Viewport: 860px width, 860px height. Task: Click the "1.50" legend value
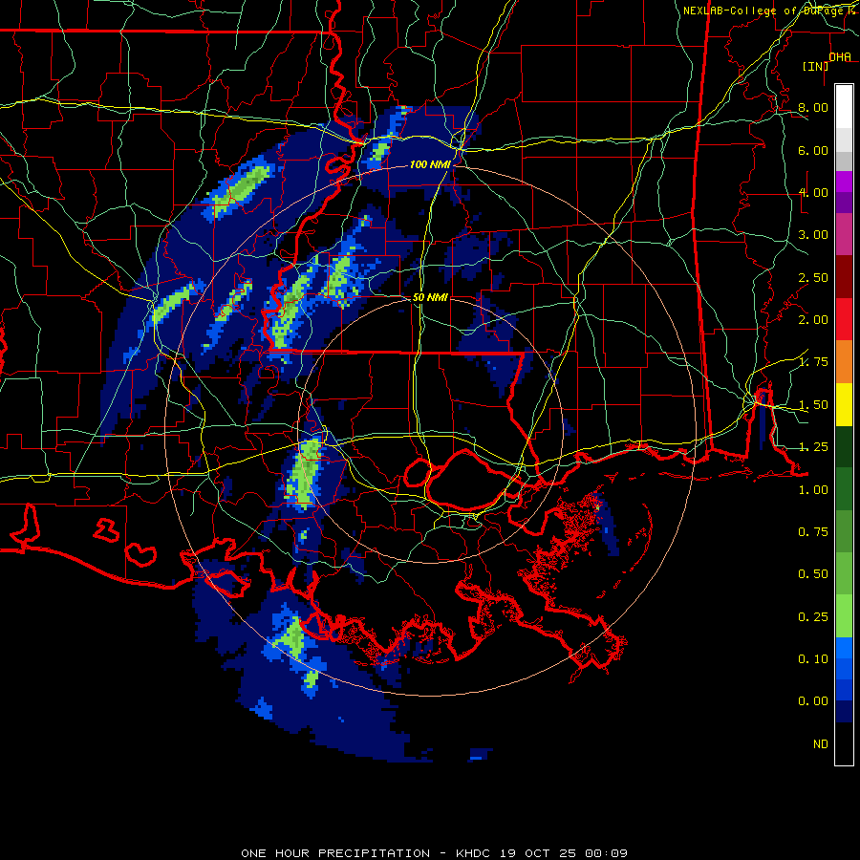pyautogui.click(x=813, y=405)
